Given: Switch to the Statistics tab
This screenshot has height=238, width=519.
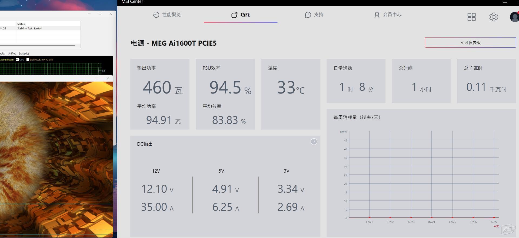Looking at the screenshot, I should click(x=24, y=53).
